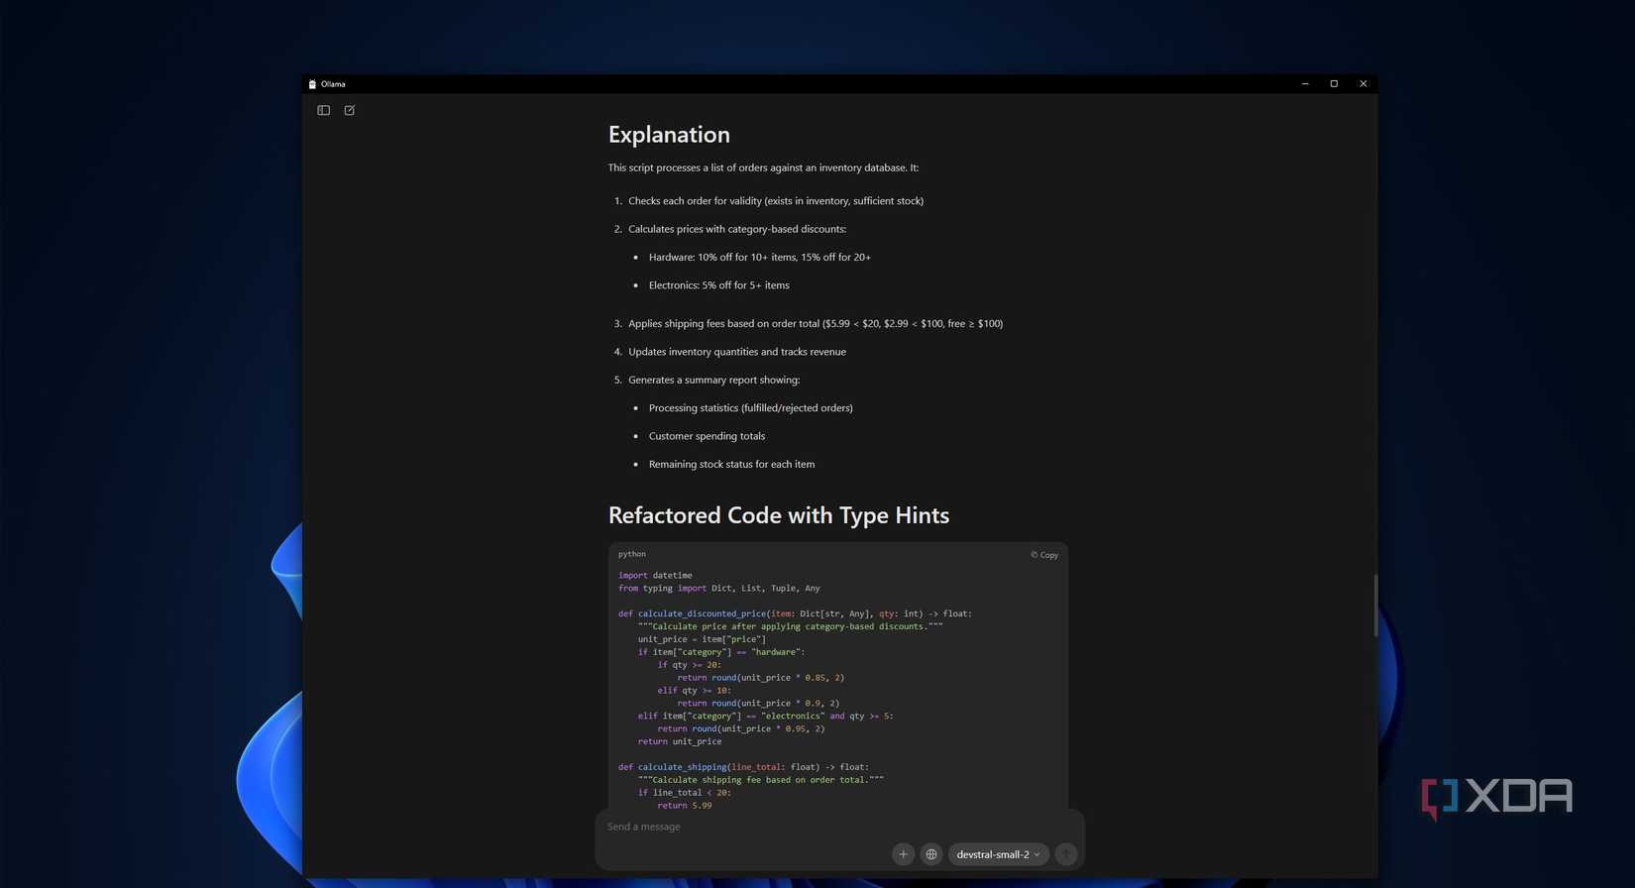Toggle the sidebar panel icon
The width and height of the screenshot is (1635, 888).
323,110
